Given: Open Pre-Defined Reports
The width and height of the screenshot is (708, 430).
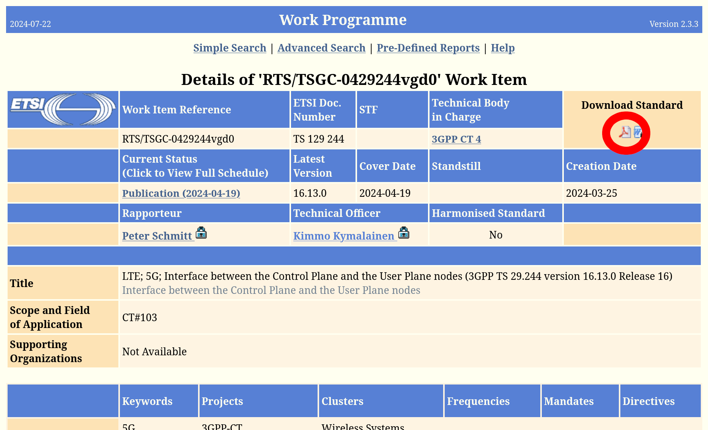Looking at the screenshot, I should pos(428,48).
